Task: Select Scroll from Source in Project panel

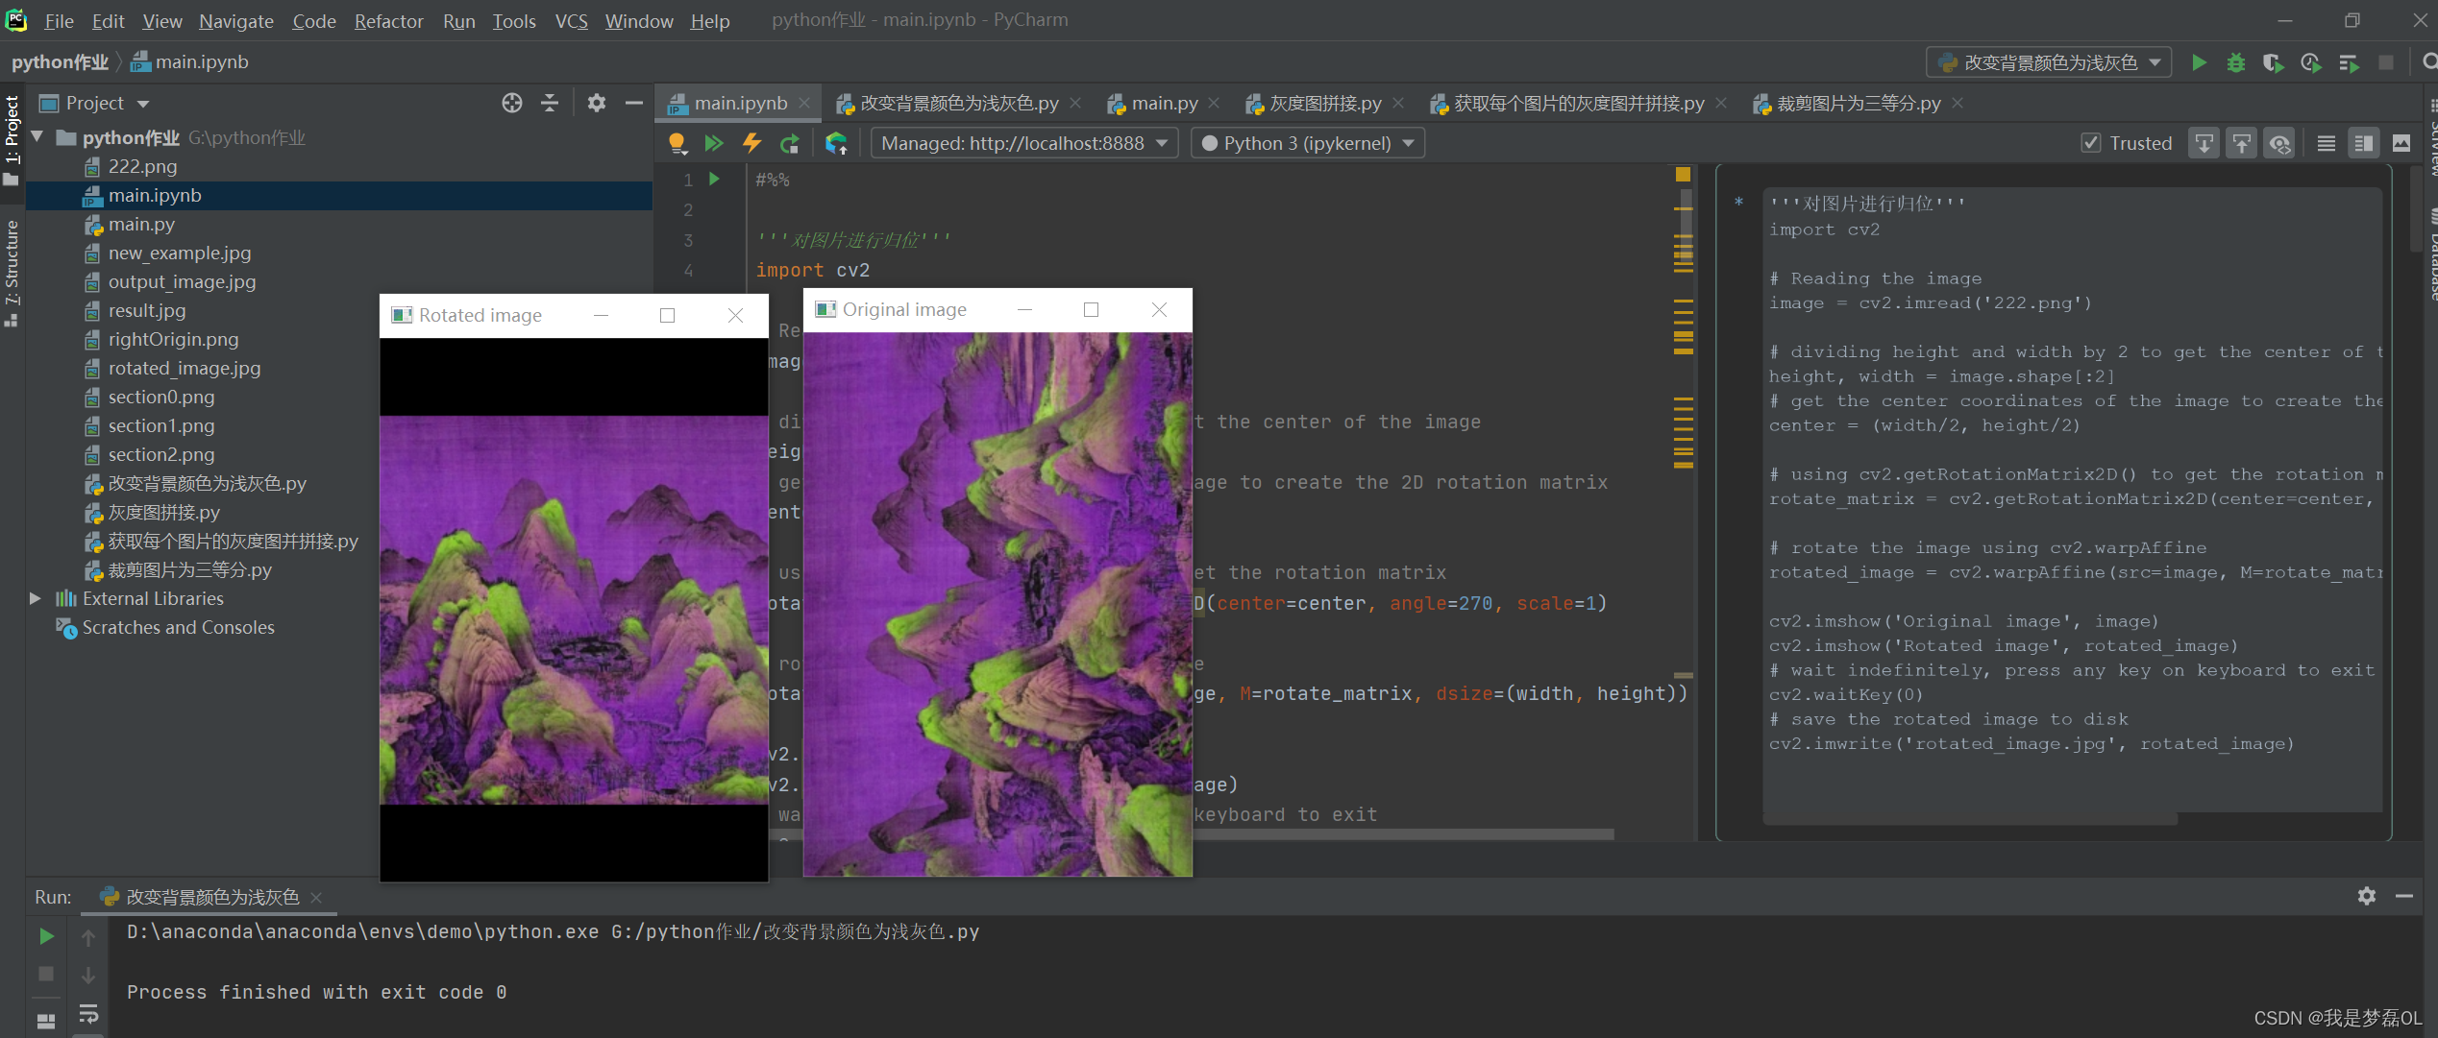Action: pyautogui.click(x=511, y=103)
